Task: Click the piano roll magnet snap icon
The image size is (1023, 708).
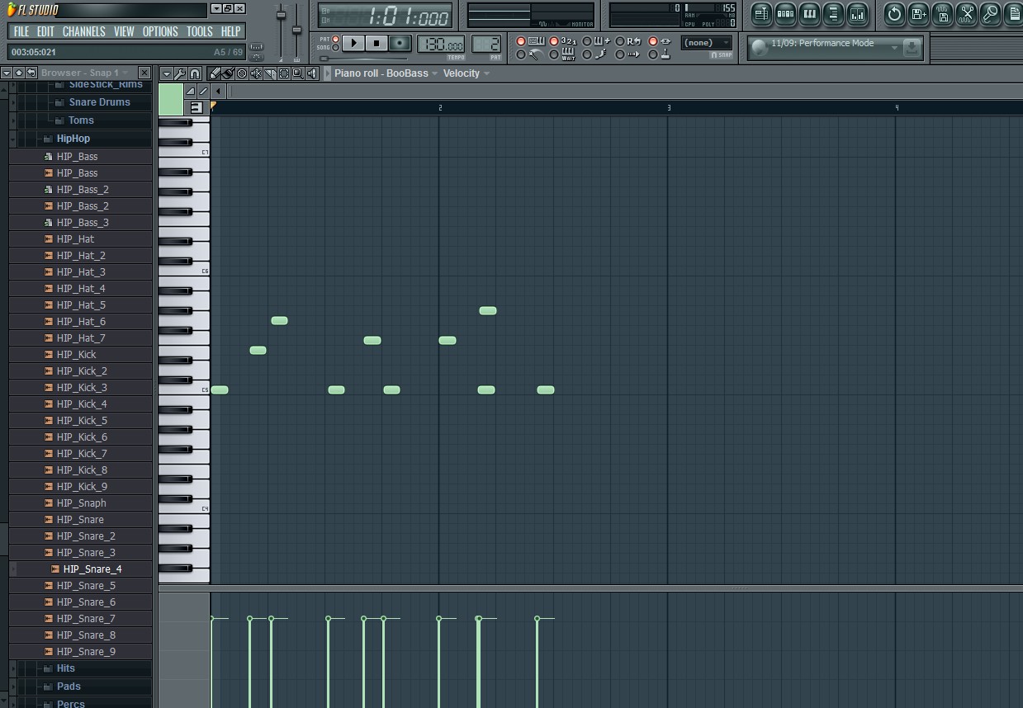Action: [x=195, y=73]
